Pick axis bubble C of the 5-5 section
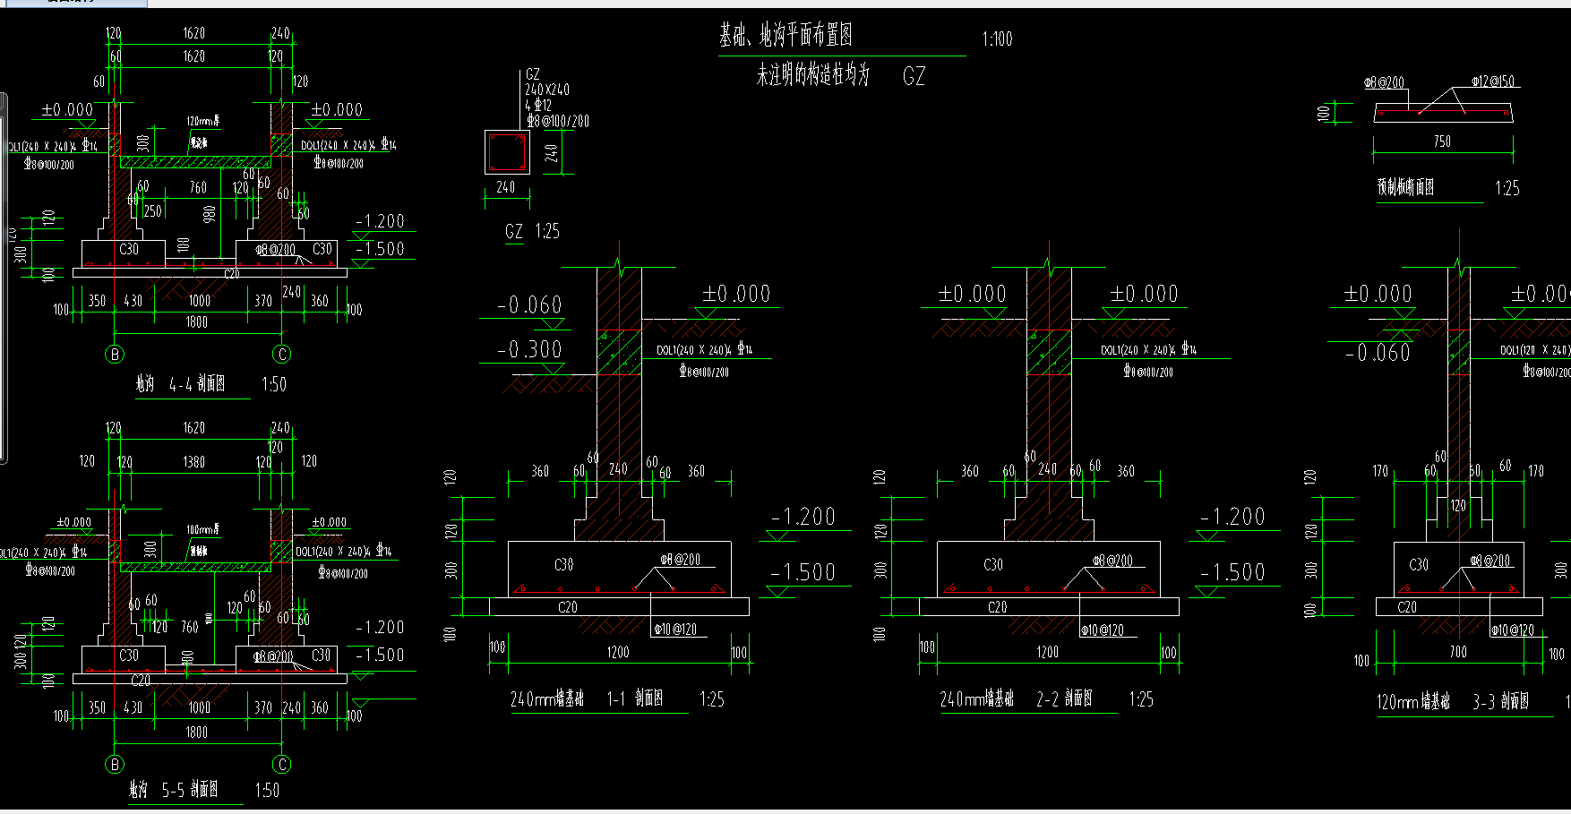 coord(282,765)
